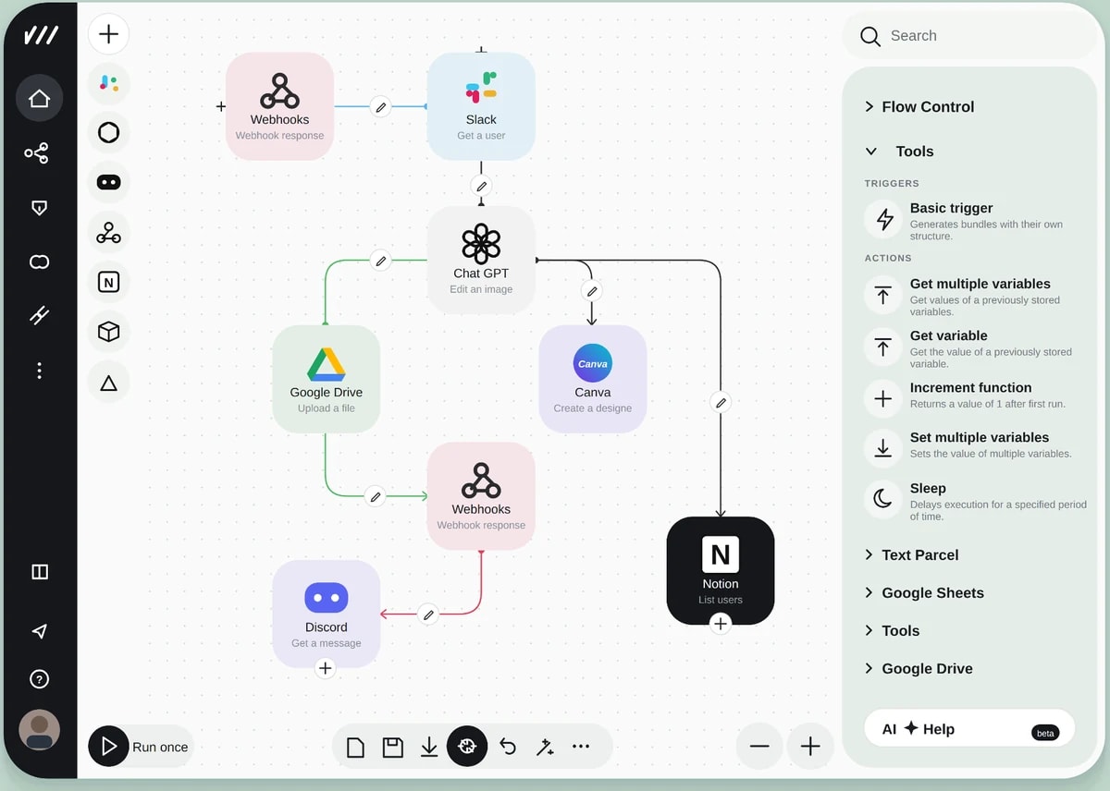Click the Search field
The image size is (1110, 791).
pyautogui.click(x=968, y=36)
